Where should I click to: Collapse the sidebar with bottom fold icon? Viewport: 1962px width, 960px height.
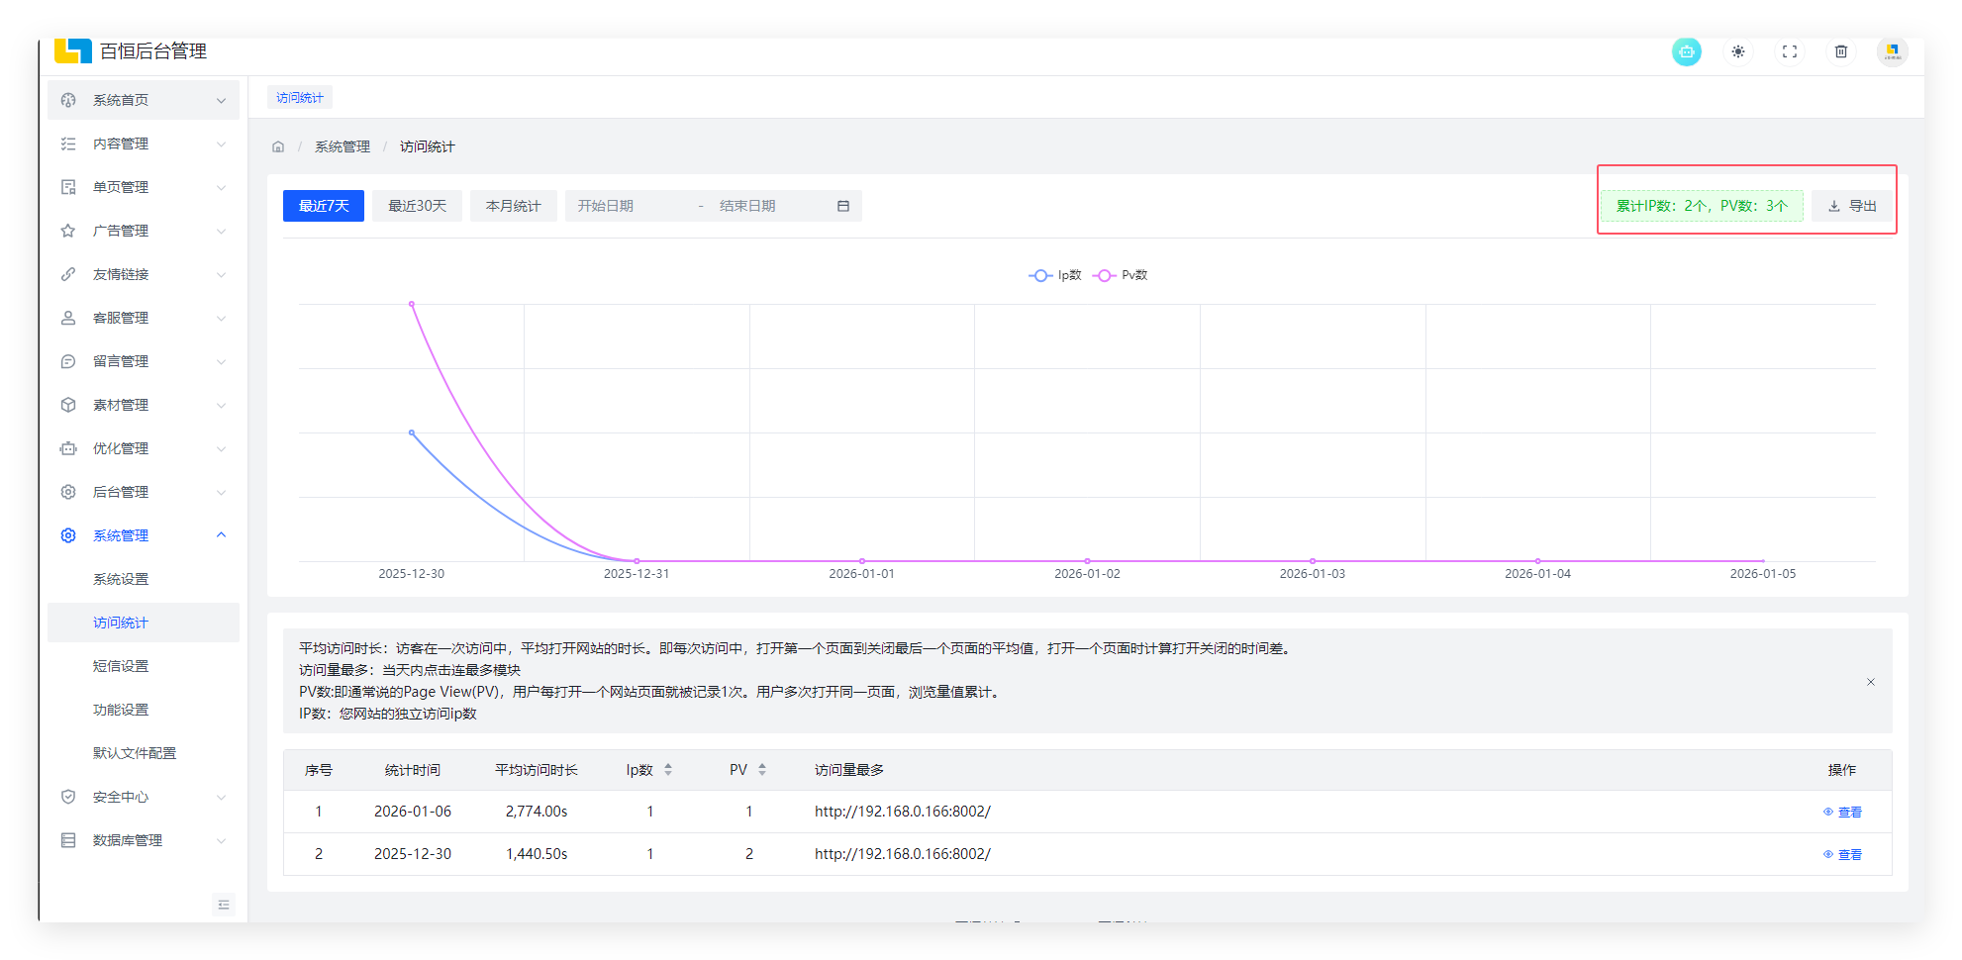point(224,905)
